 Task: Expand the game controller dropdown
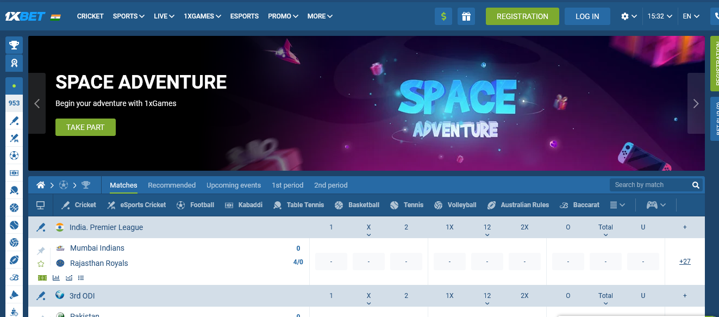[656, 205]
